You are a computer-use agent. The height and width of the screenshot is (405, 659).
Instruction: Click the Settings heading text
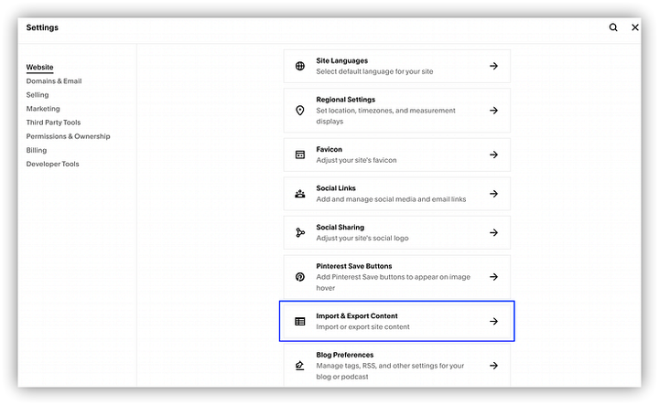[42, 27]
